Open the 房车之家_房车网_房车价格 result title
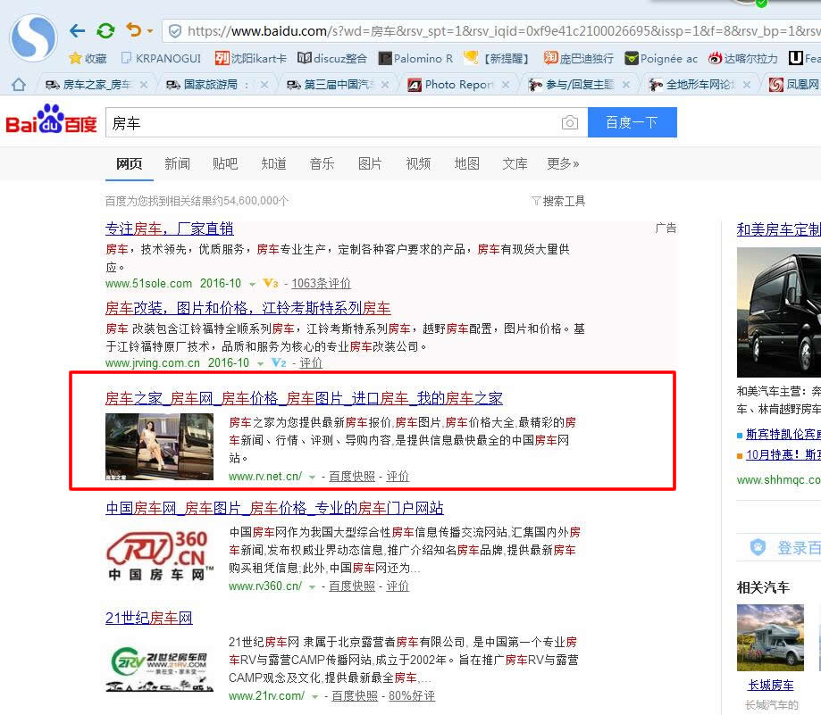821x715 pixels. pos(304,398)
